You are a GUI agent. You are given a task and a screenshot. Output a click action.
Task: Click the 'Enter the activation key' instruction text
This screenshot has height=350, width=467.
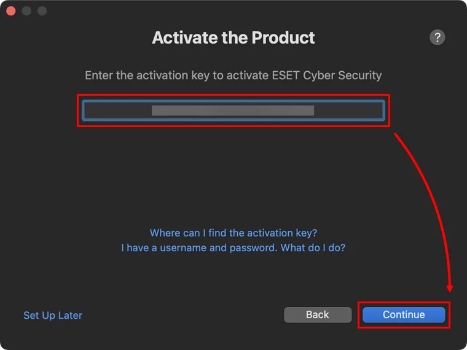[x=233, y=76]
